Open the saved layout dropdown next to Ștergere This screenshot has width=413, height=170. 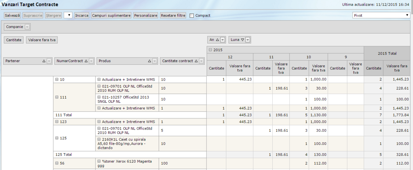pos(68,15)
